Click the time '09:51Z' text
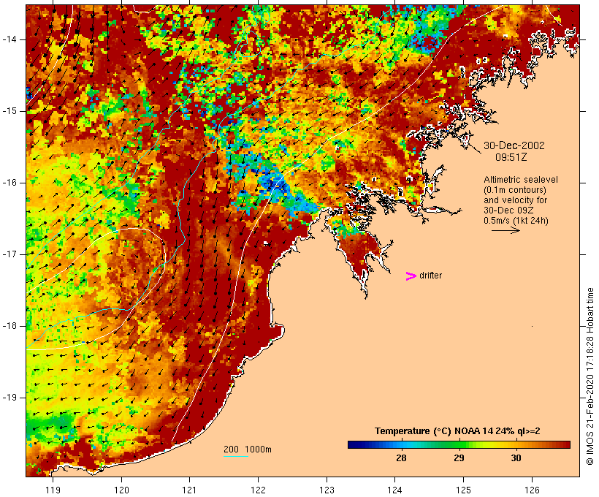Viewport: 599px width, 497px height. click(511, 157)
